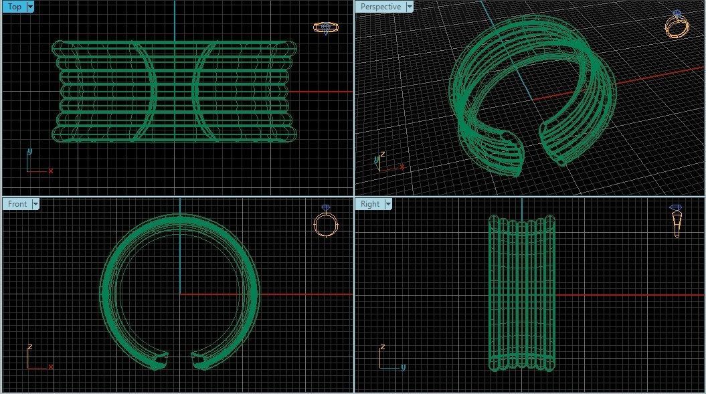
Task: Click the ring orientation icon in Front viewport
Action: [x=325, y=221]
